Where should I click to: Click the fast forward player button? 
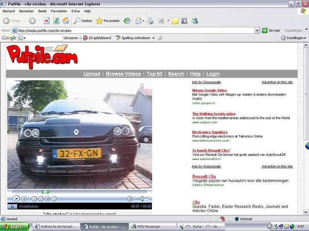[x=48, y=199]
